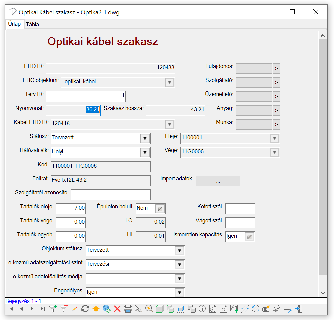The image size is (334, 320).
Task: Click the Szolgáltatói azonosító input field
Action: pyautogui.click(x=110, y=195)
